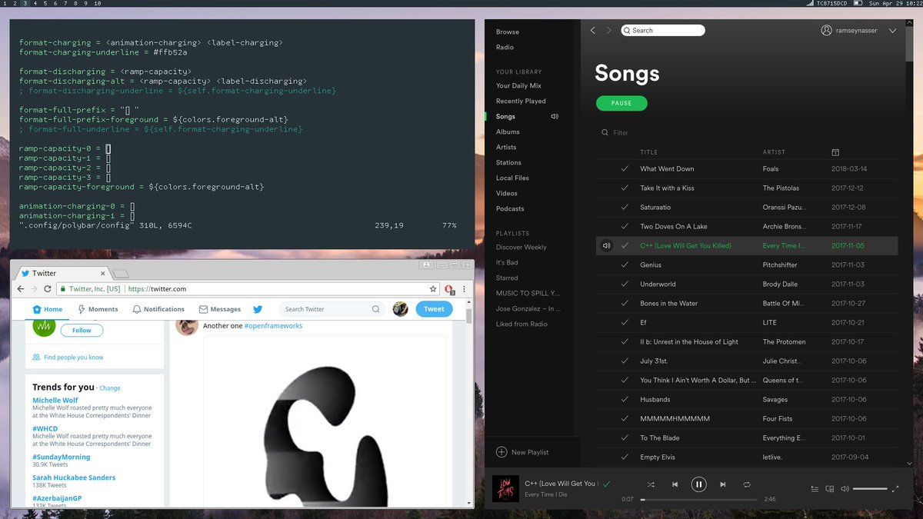
Task: Toggle saved checkmark for Underworld
Action: [x=625, y=284]
